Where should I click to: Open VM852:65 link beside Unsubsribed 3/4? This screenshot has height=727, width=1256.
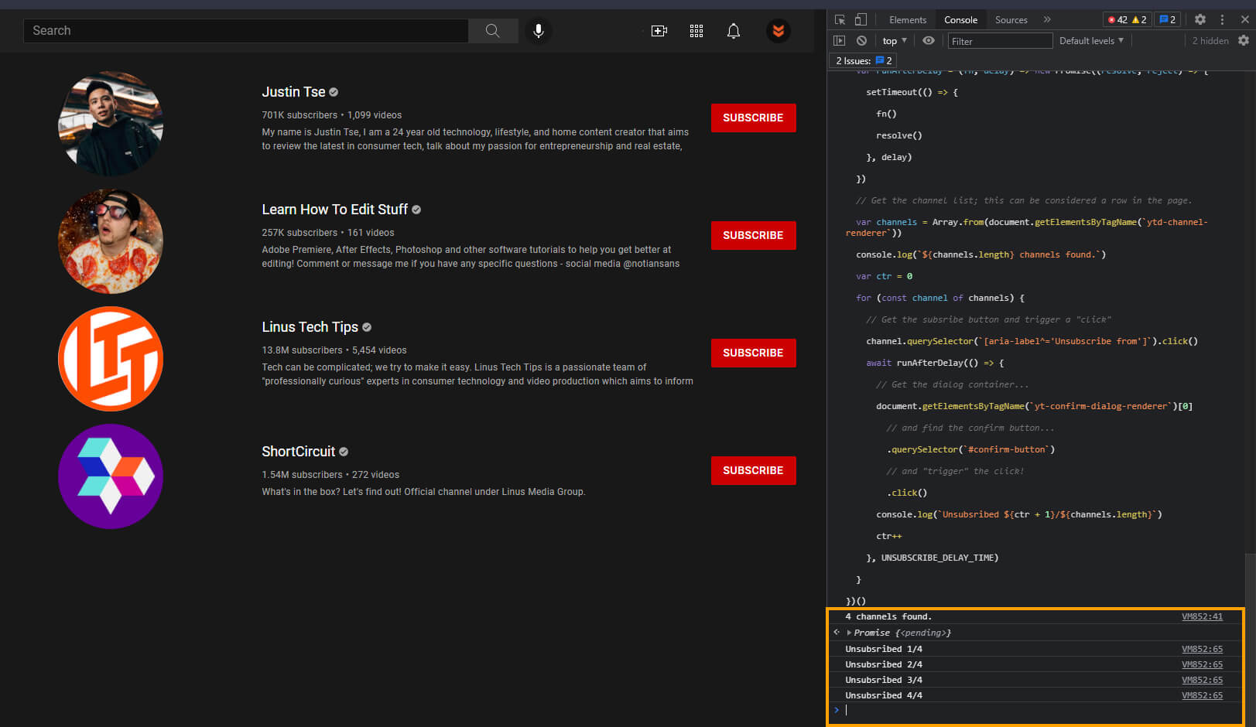click(x=1202, y=680)
